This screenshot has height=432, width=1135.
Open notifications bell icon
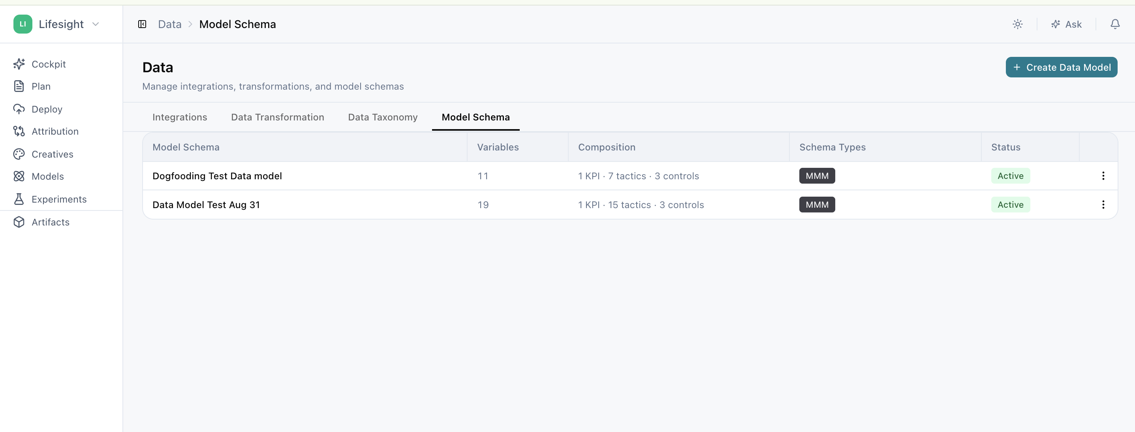click(1115, 24)
